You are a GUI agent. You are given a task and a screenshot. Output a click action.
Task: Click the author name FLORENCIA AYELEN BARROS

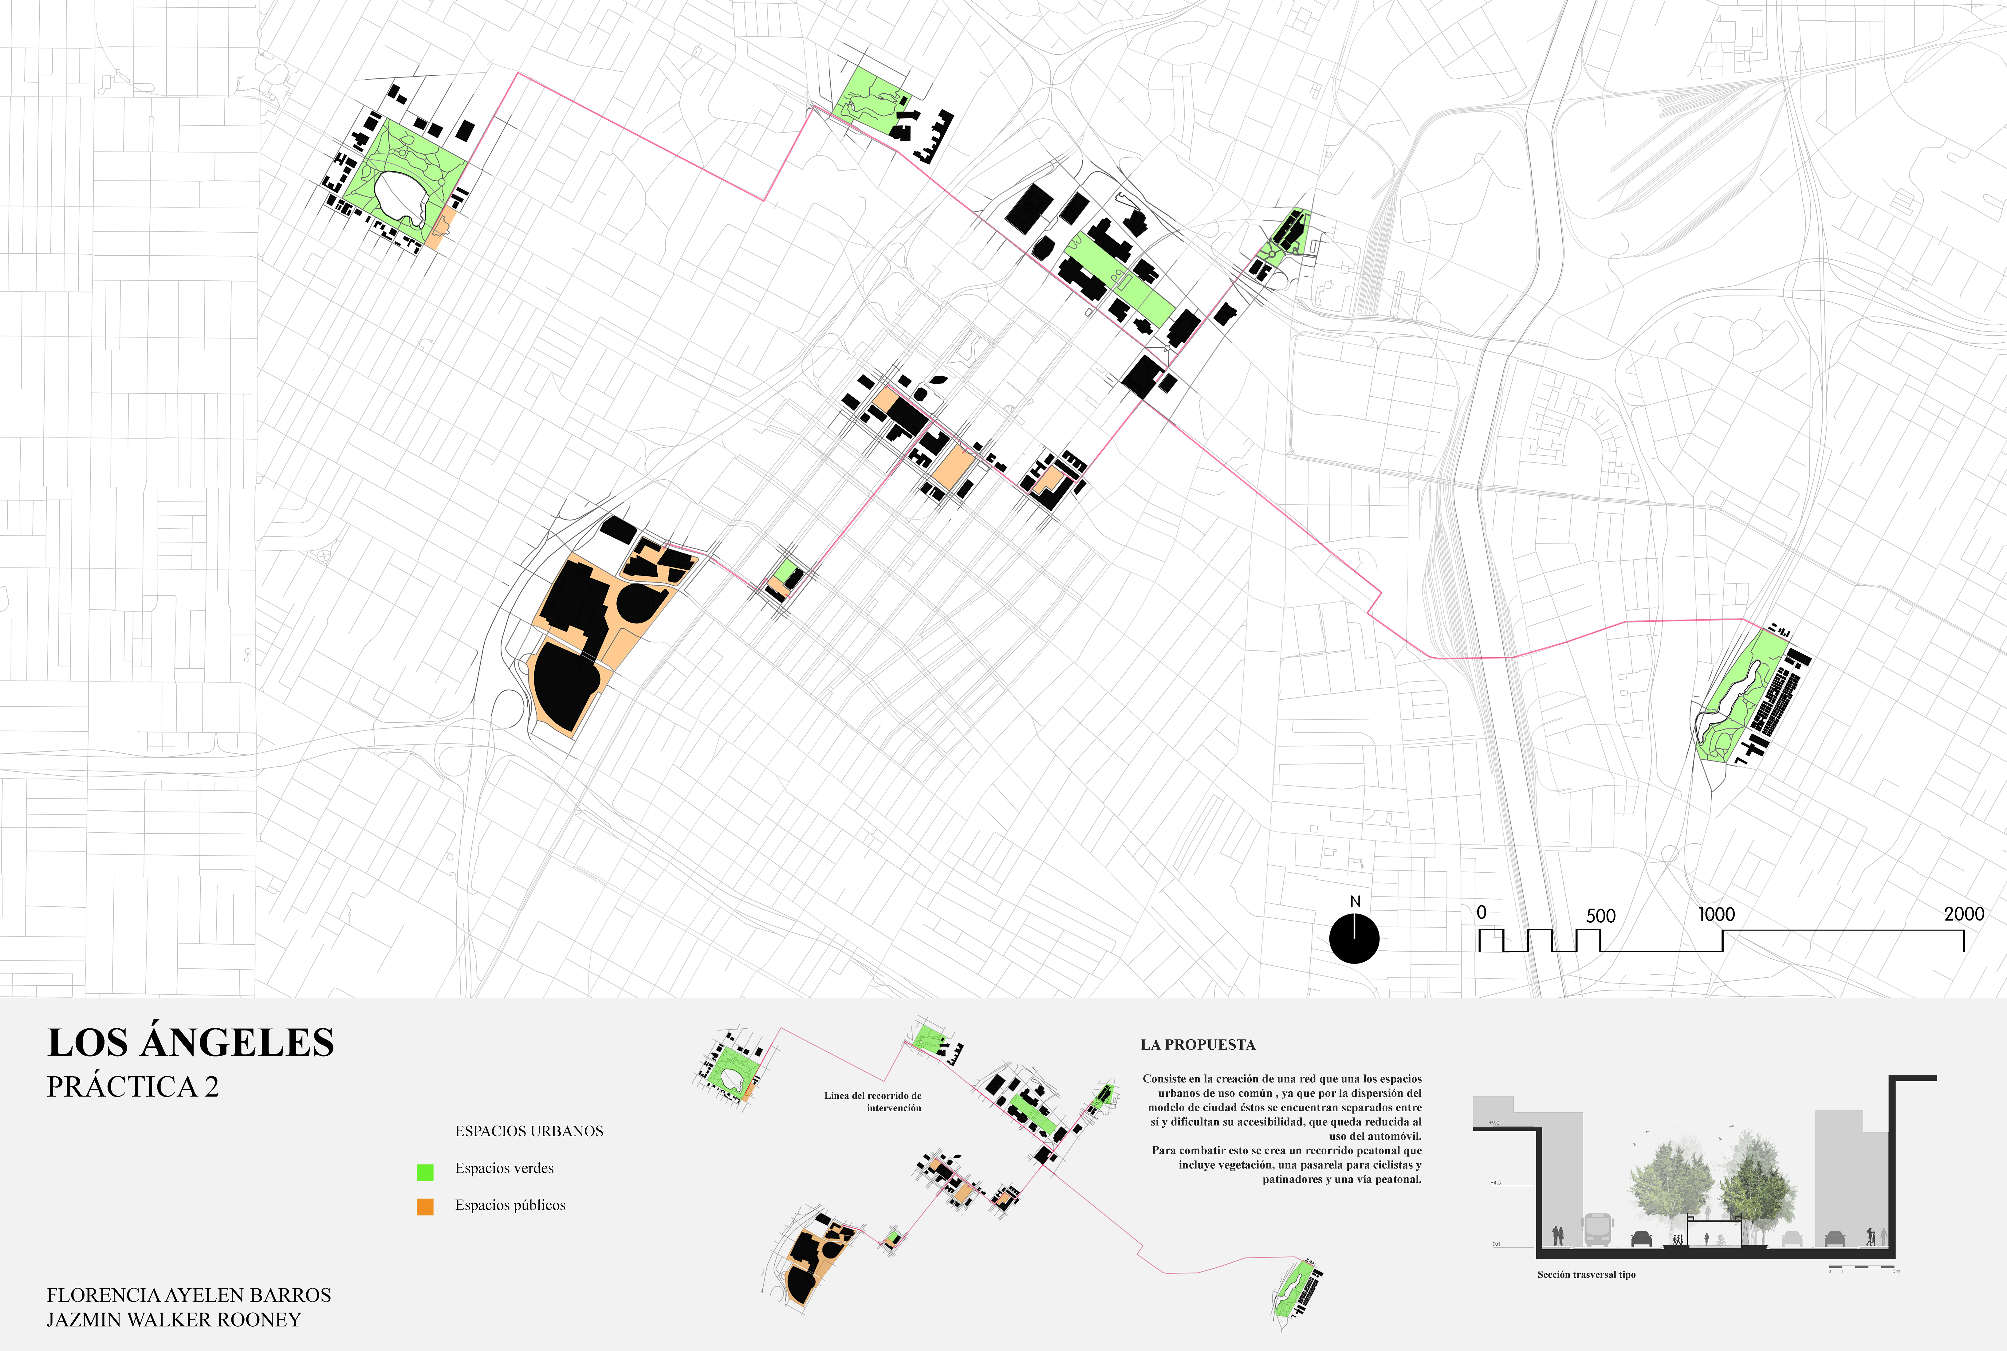tap(189, 1295)
